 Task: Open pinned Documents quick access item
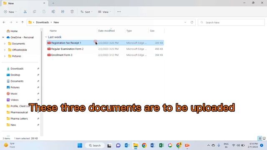(x=15, y=81)
